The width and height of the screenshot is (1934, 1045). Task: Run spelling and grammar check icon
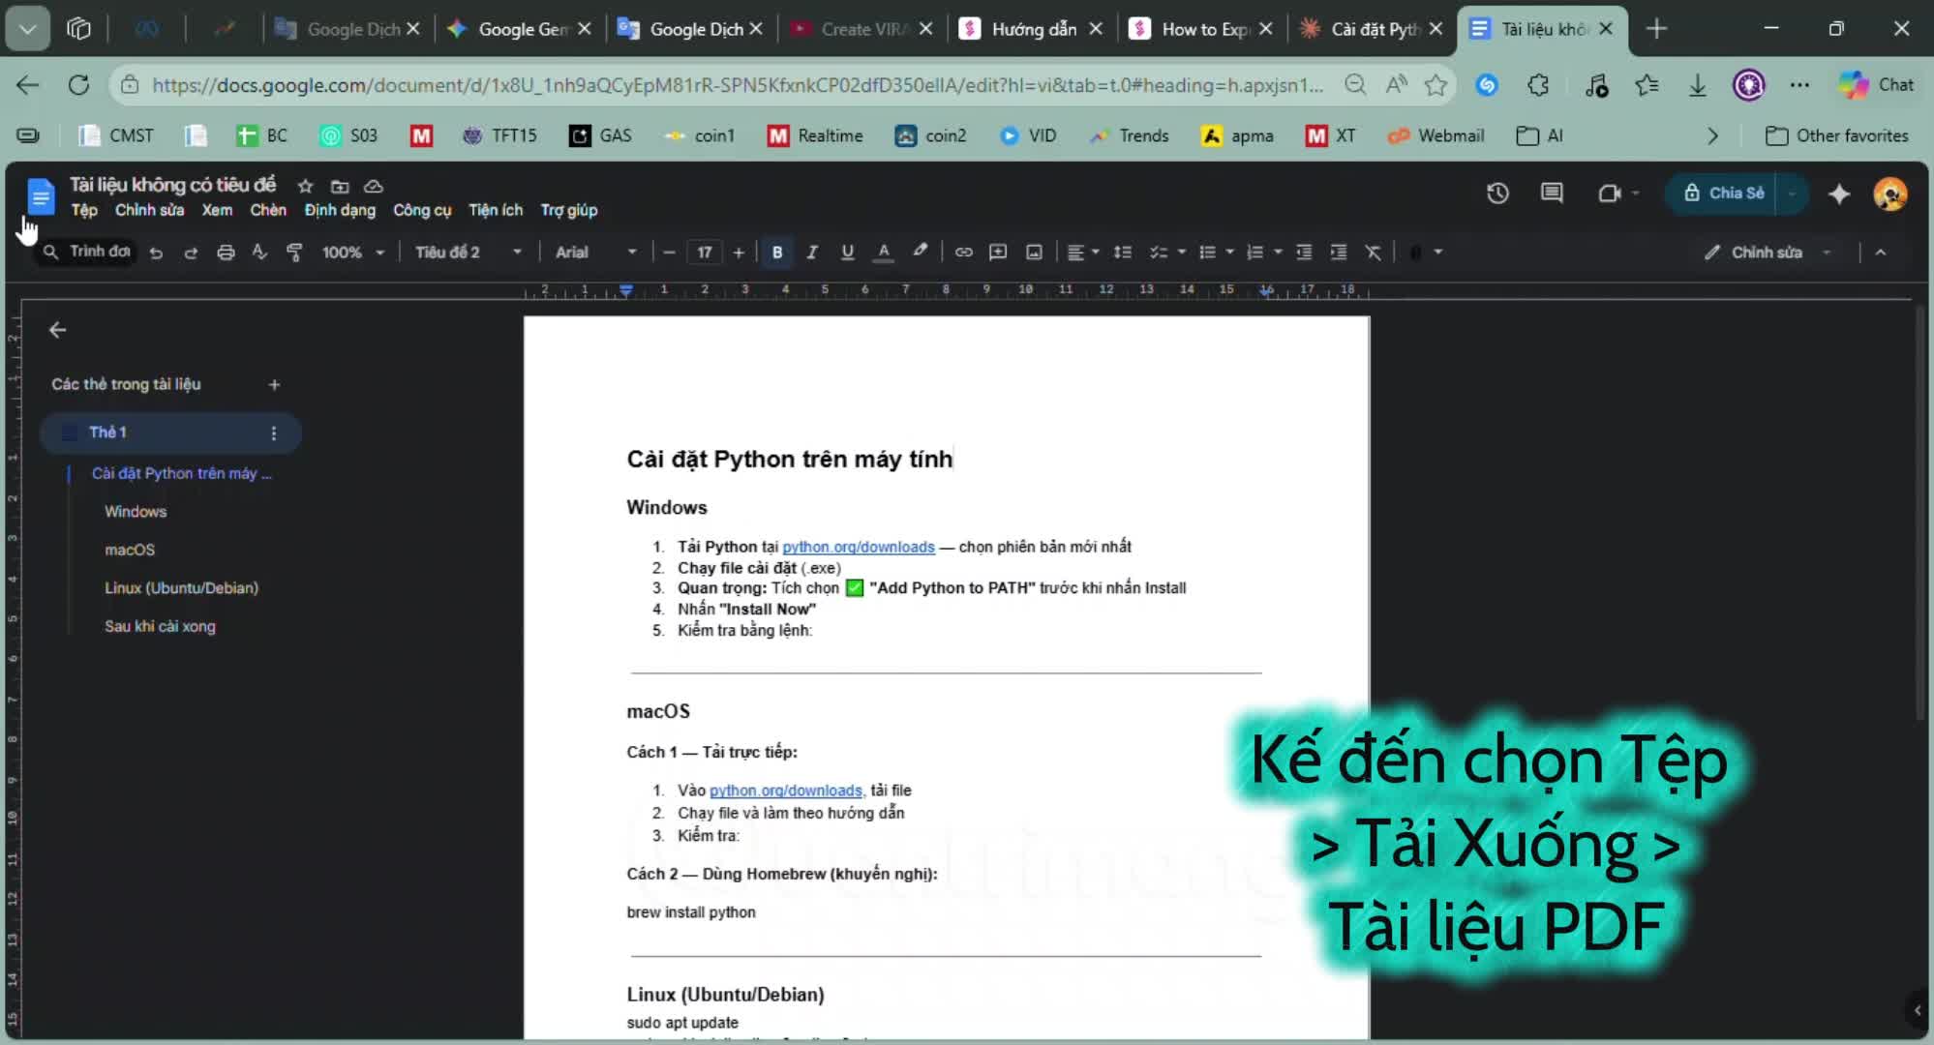259,253
